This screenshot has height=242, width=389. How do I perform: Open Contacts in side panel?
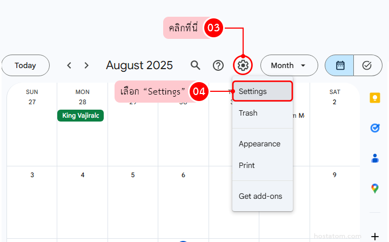coord(375,158)
